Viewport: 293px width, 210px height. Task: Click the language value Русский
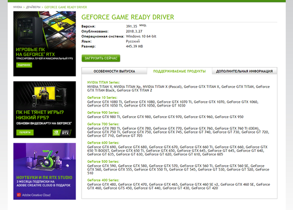(x=133, y=41)
